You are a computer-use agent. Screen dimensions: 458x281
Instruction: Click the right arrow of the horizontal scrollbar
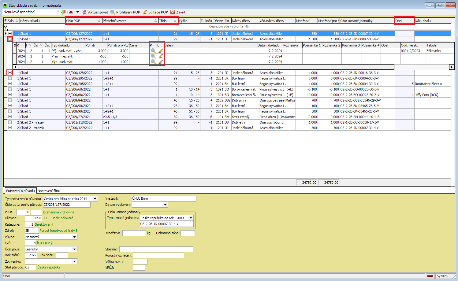(452, 67)
